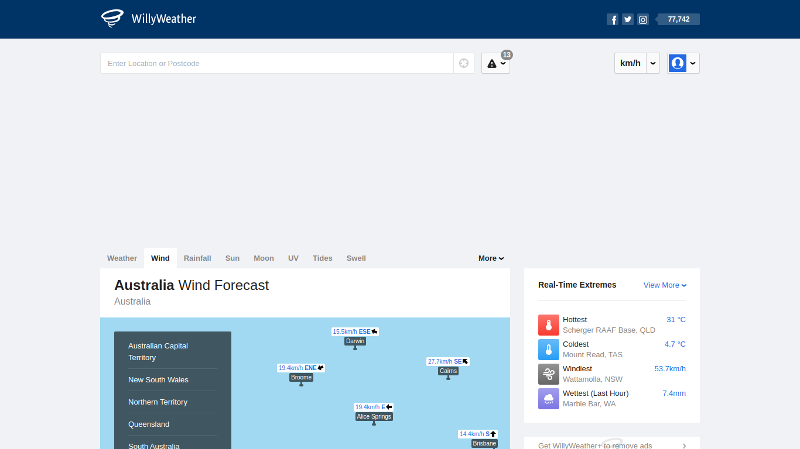
Task: Click the Darwin 15.5km/h ESE wind reading
Action: pyautogui.click(x=355, y=331)
